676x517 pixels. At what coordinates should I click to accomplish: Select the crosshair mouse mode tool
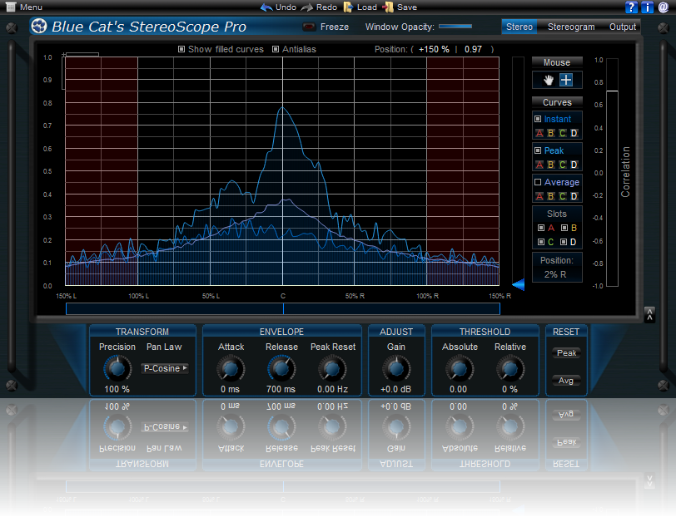[x=566, y=80]
